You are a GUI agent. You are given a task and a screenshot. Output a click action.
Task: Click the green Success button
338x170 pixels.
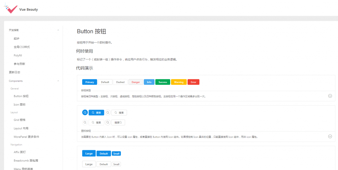point(163,82)
